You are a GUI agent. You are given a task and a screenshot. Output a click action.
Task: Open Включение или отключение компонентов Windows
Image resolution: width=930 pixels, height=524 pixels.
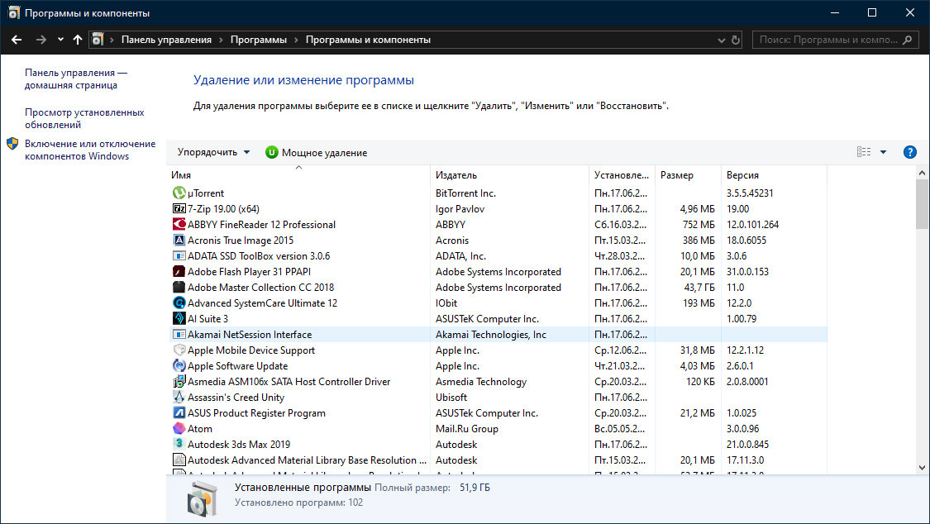click(x=90, y=150)
